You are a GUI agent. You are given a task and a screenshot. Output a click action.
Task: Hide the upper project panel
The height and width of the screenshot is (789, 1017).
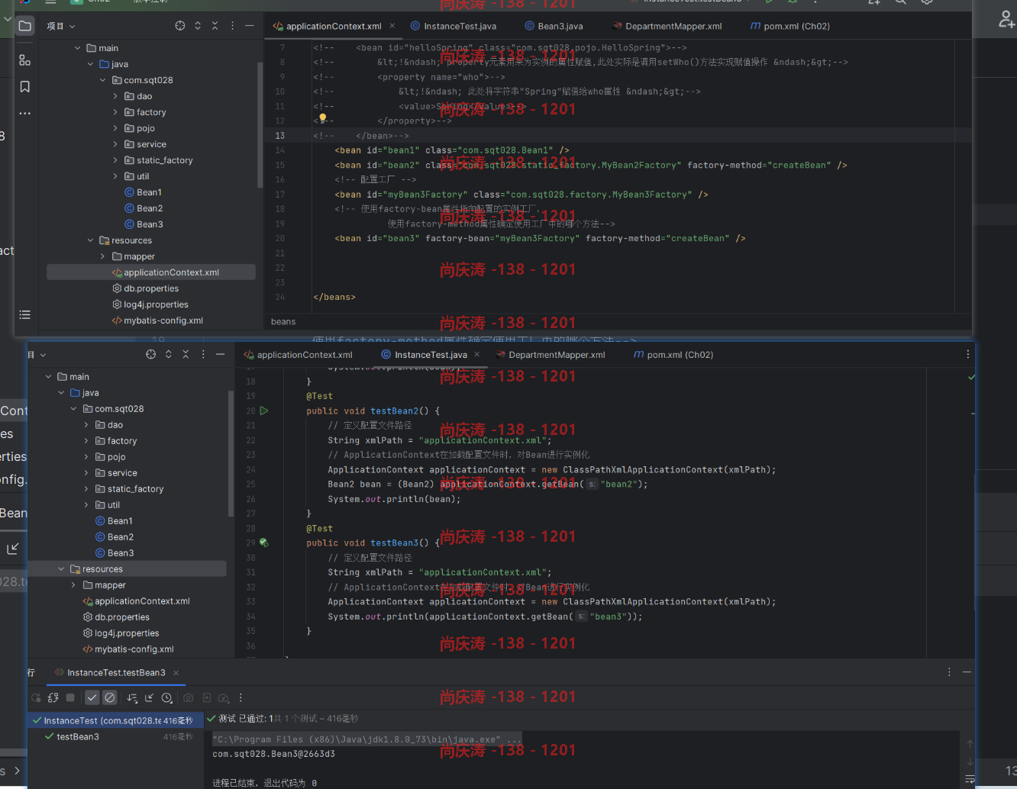click(x=250, y=26)
